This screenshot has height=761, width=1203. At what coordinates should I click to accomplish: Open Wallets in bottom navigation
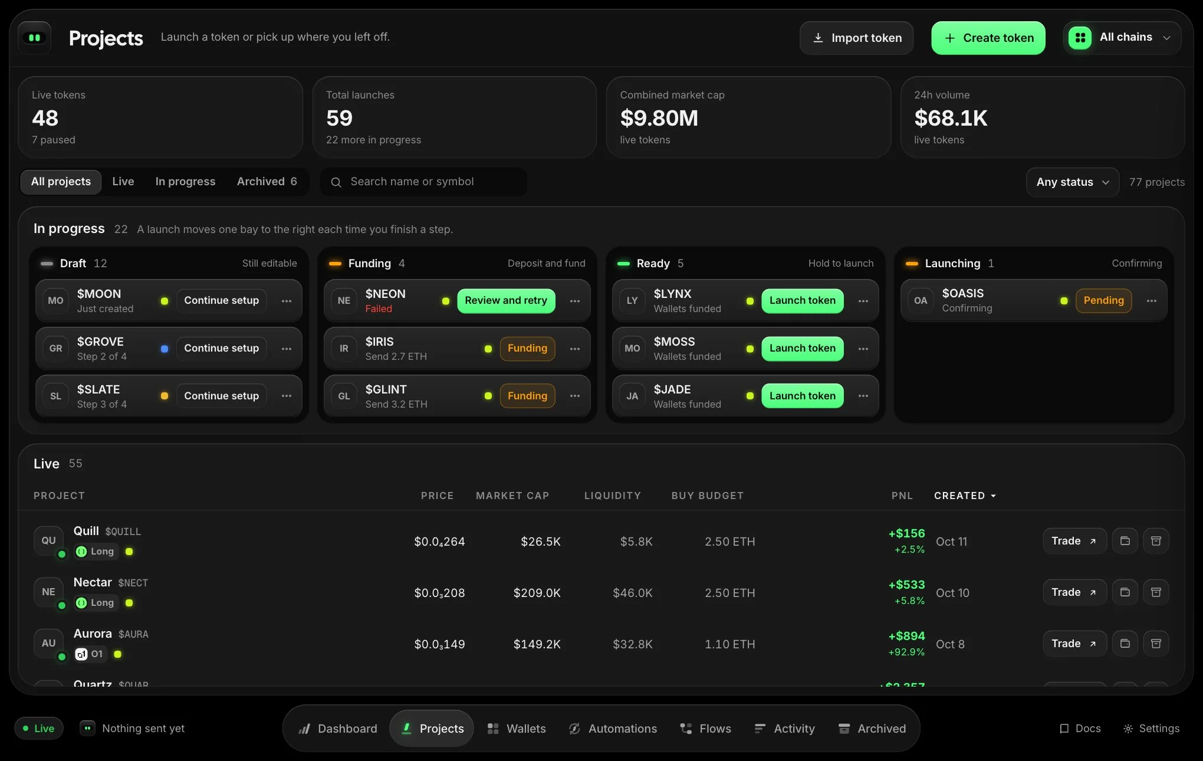pos(517,729)
